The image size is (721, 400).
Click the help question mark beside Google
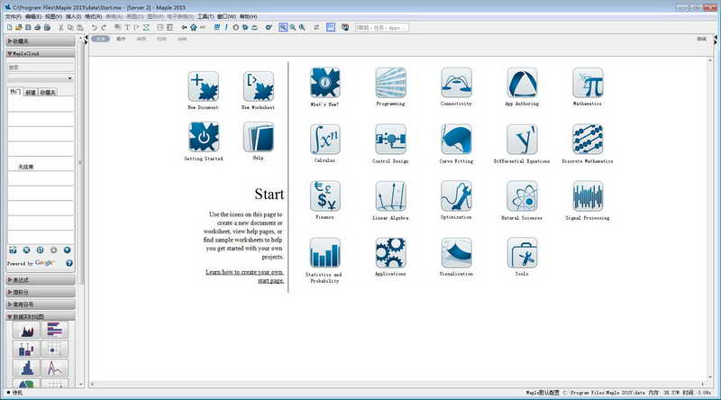point(69,263)
